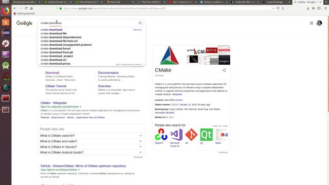
Task: Open the Alexander Neundorf developer link
Action: click(164, 113)
